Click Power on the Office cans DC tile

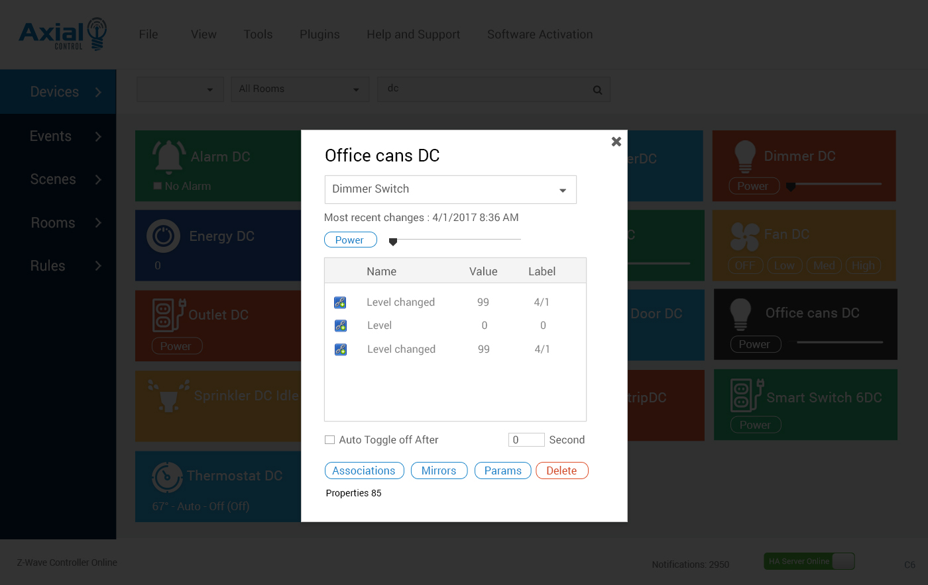click(756, 344)
